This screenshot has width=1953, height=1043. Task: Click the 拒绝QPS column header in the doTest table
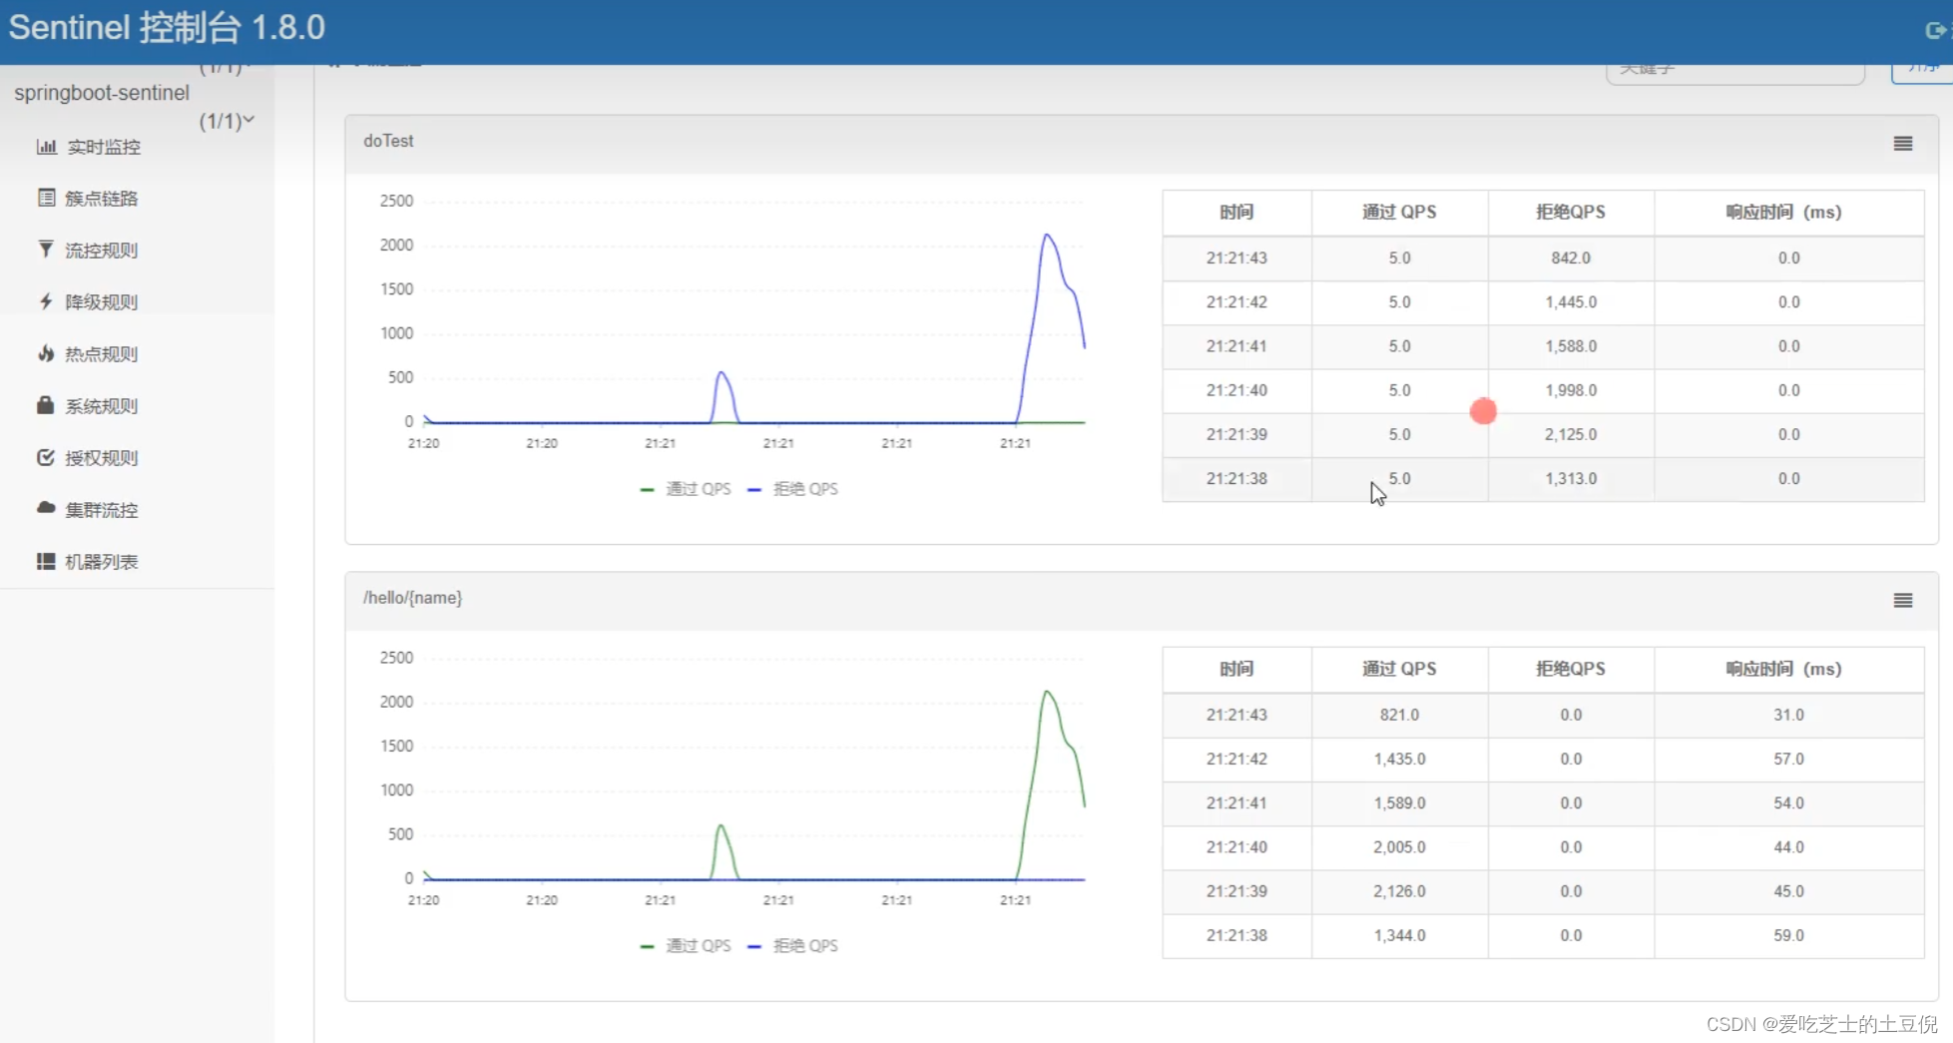(x=1571, y=212)
